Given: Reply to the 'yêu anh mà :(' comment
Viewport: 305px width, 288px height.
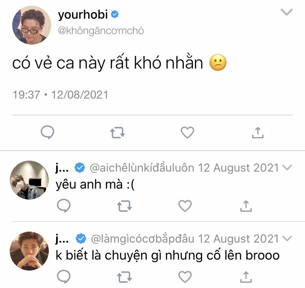Looking at the screenshot, I should point(64,206).
